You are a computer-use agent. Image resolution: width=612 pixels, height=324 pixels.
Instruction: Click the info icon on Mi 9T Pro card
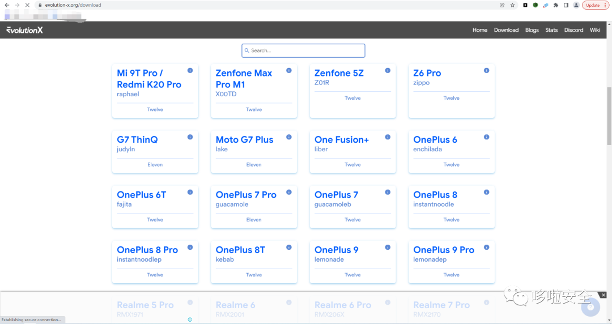190,71
